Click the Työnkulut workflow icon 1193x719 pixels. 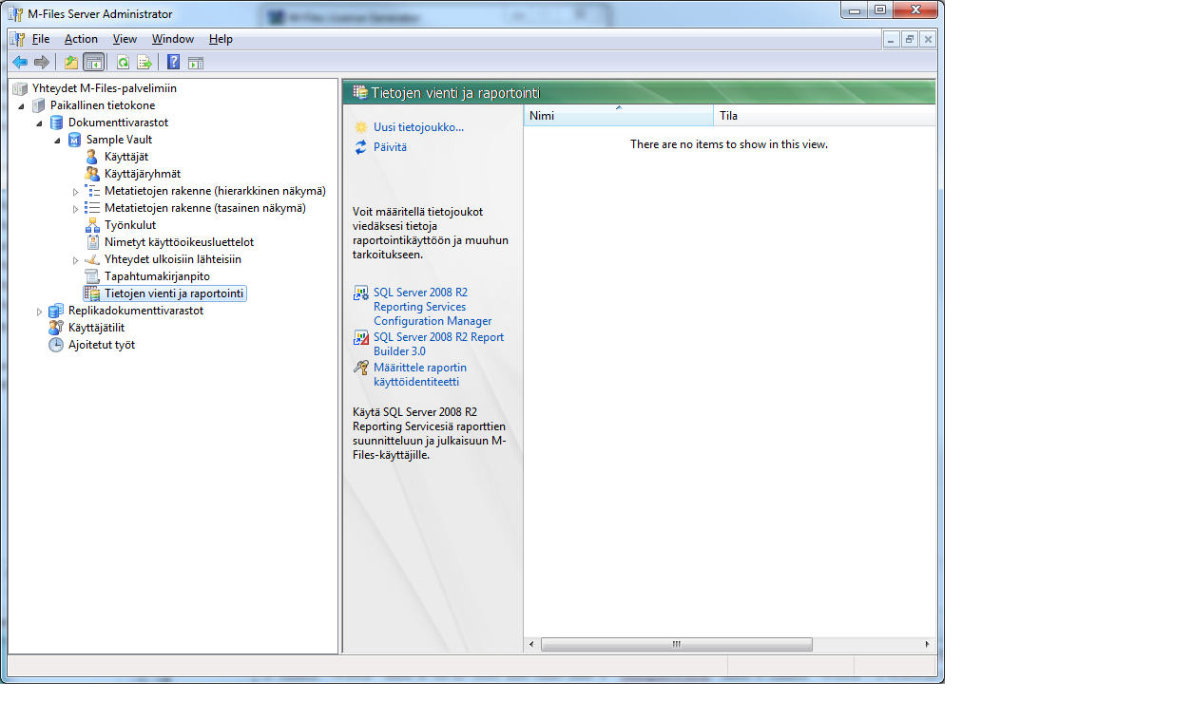pos(92,225)
